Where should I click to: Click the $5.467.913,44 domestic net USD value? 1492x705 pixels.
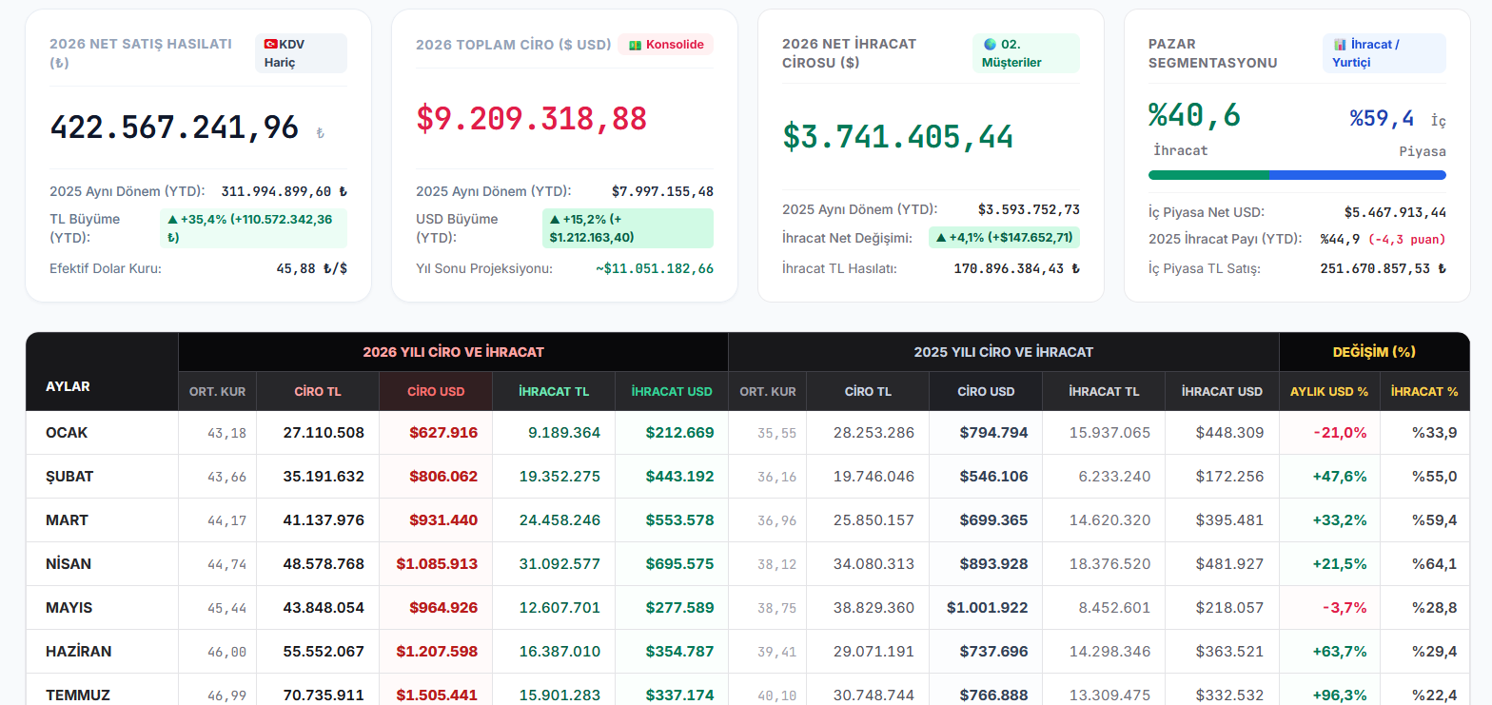coord(1395,212)
